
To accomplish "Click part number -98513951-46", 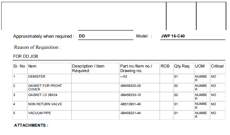I will pos(131,104).
